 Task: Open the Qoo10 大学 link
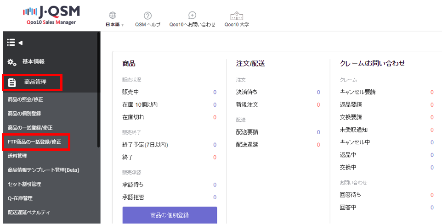click(237, 25)
